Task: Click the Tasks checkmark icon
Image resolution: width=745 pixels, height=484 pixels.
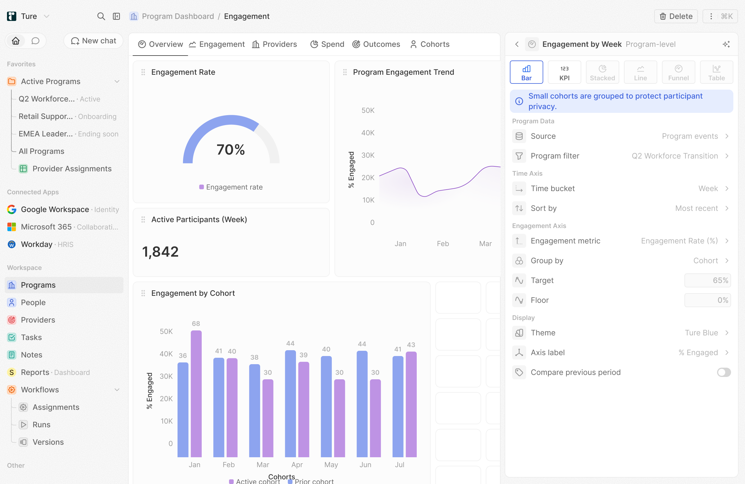Action: coord(12,337)
